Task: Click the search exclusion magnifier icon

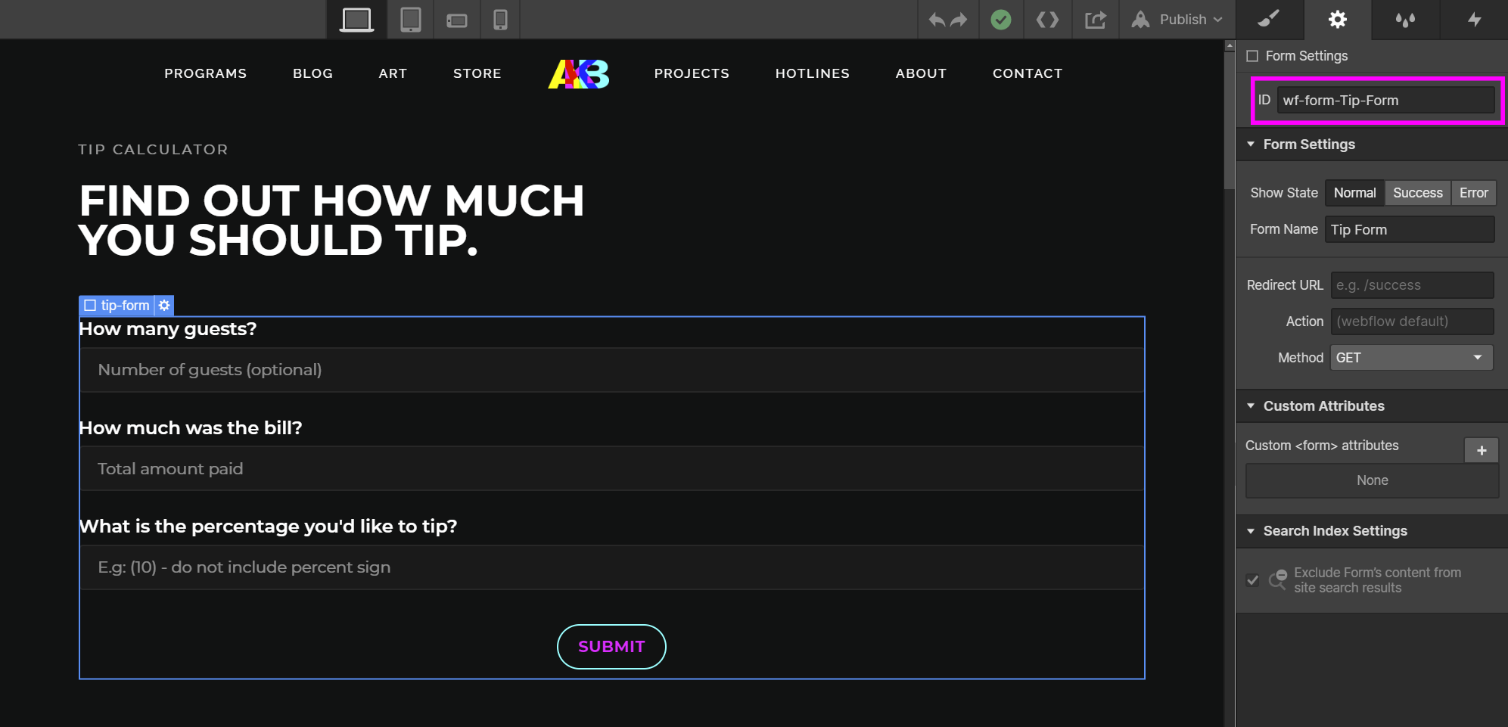Action: click(1278, 579)
